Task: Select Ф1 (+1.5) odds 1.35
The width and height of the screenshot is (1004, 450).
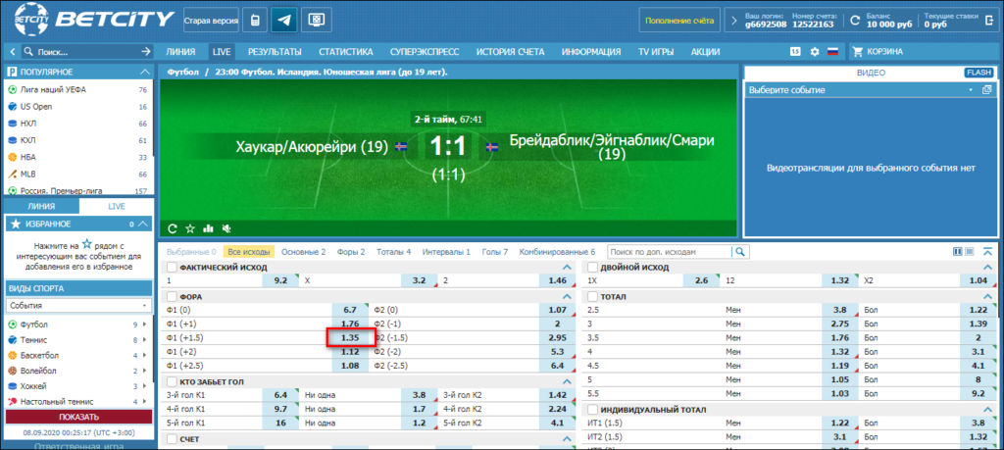Action: point(350,337)
